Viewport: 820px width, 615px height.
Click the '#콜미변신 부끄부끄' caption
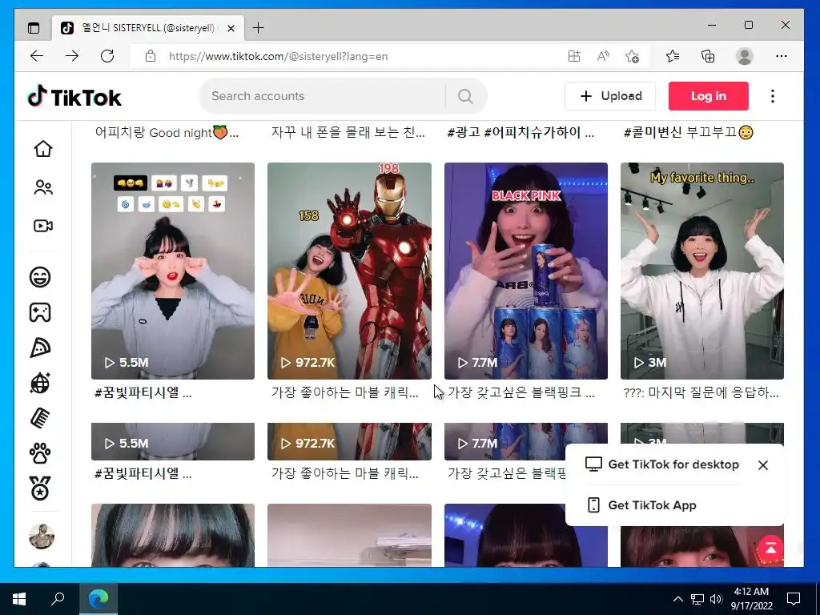[688, 132]
